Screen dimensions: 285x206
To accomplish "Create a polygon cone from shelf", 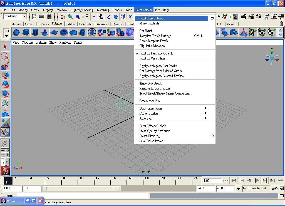I will pos(44,33).
